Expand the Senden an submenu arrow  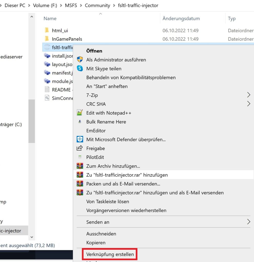point(248,222)
